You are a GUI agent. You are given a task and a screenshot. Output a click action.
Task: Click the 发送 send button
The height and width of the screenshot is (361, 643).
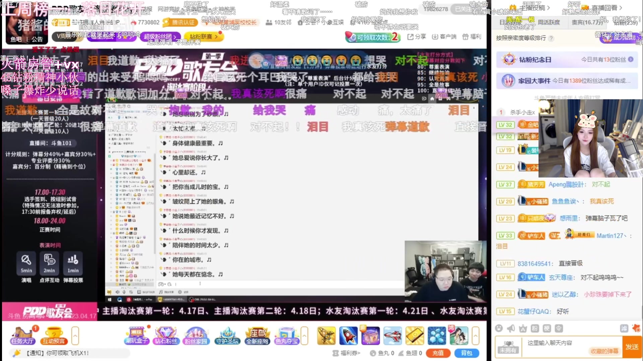tap(632, 347)
